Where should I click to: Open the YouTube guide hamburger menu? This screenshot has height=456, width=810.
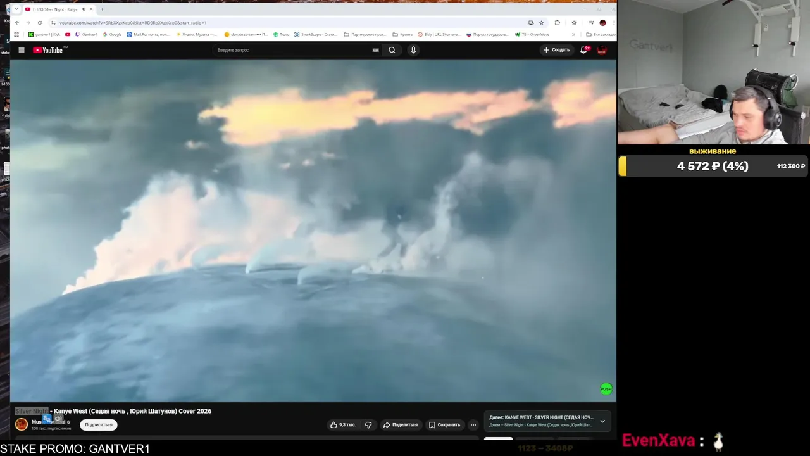pos(22,50)
